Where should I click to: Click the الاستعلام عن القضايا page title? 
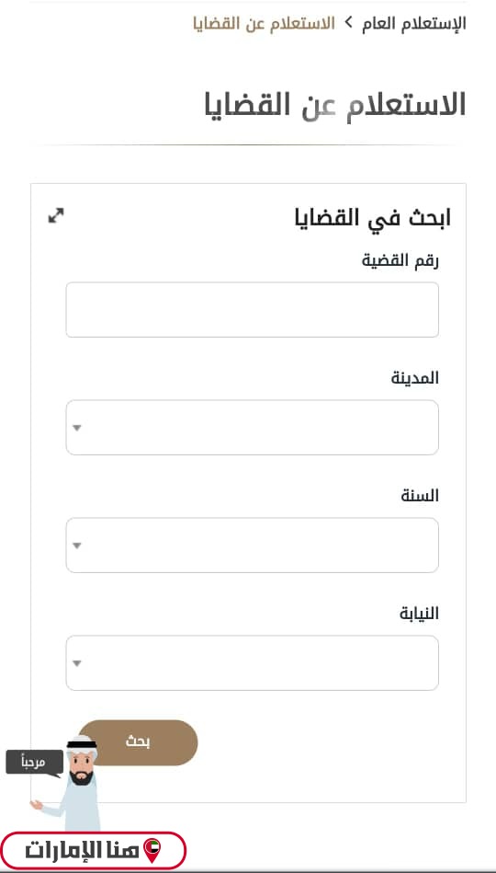[335, 104]
